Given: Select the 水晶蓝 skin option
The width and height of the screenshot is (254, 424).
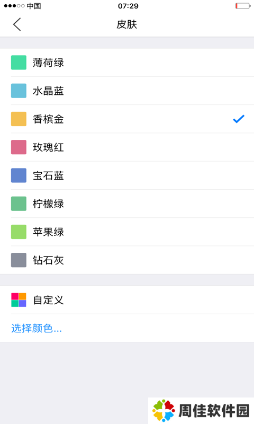Looking at the screenshot, I should [127, 91].
